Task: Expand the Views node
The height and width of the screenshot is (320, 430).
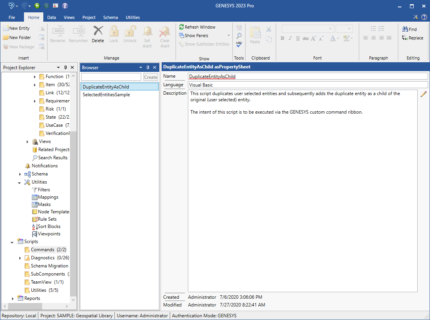Action: 27,142
